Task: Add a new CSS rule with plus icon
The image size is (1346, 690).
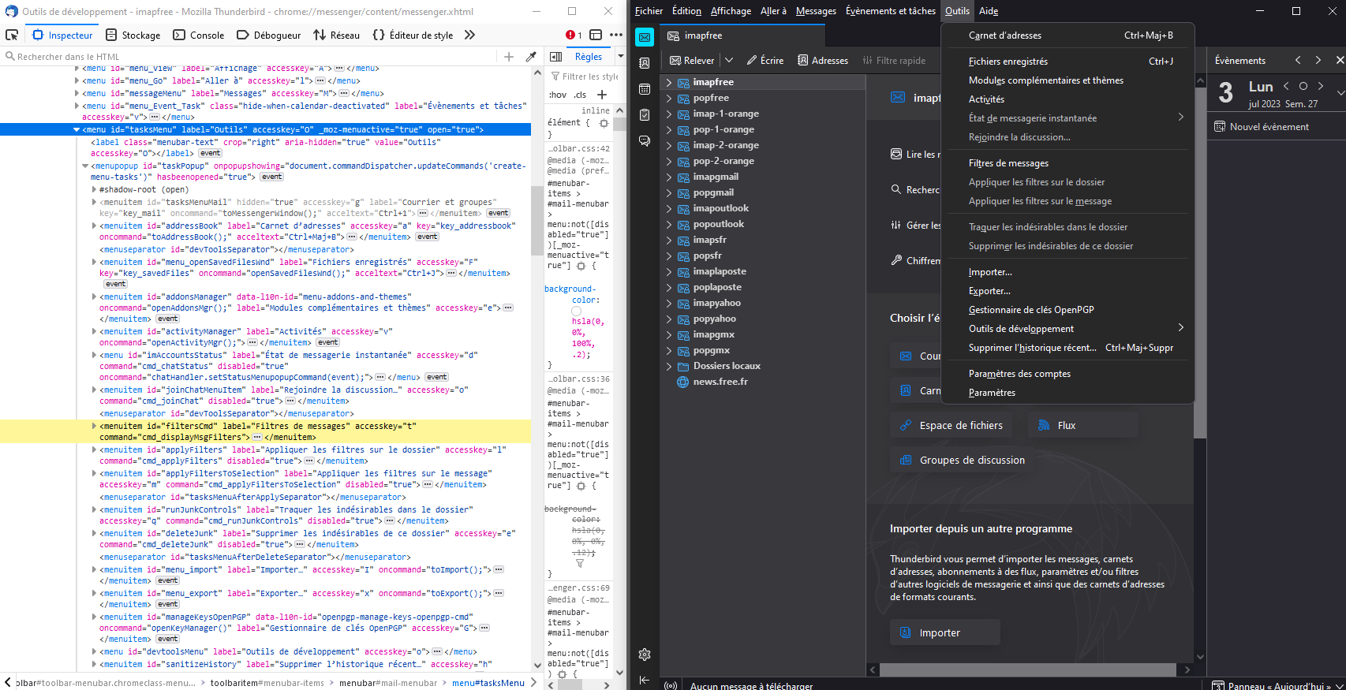Action: pyautogui.click(x=602, y=95)
